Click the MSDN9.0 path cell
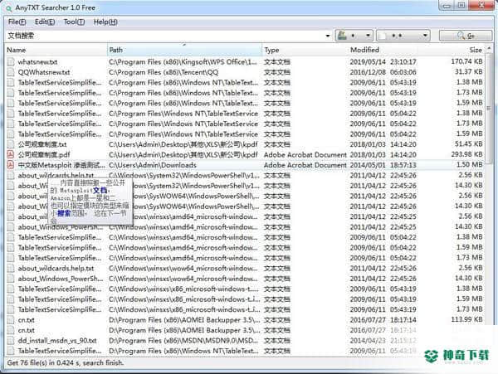Screen dimensions: 498x374 [x=183, y=340]
